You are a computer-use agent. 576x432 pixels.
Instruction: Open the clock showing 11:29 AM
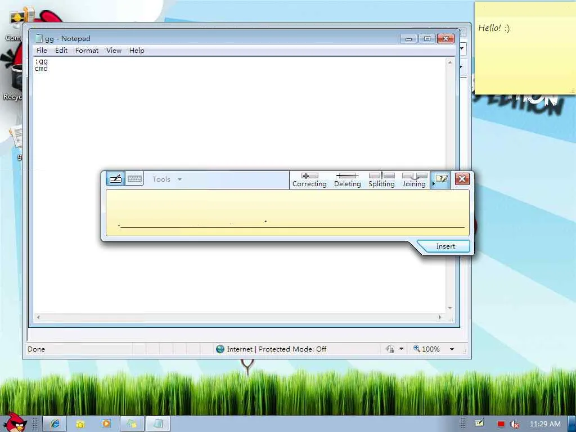click(x=544, y=424)
